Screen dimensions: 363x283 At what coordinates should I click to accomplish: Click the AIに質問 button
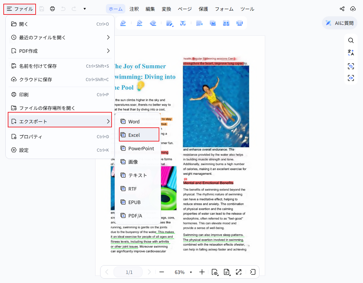click(339, 23)
